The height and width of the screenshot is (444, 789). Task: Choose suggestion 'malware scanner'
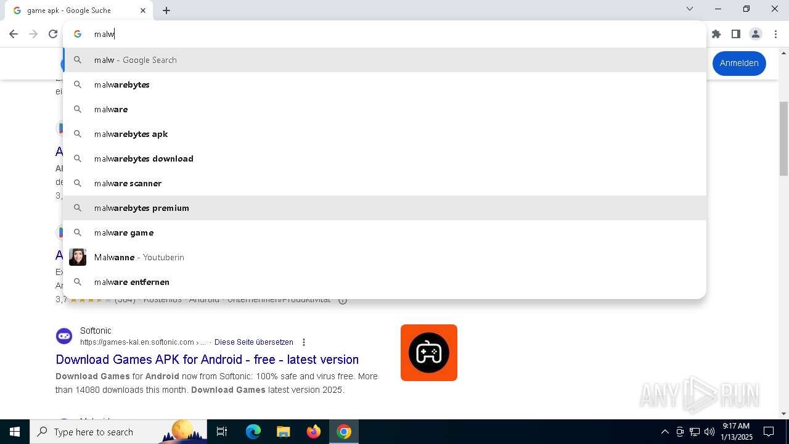coord(385,183)
